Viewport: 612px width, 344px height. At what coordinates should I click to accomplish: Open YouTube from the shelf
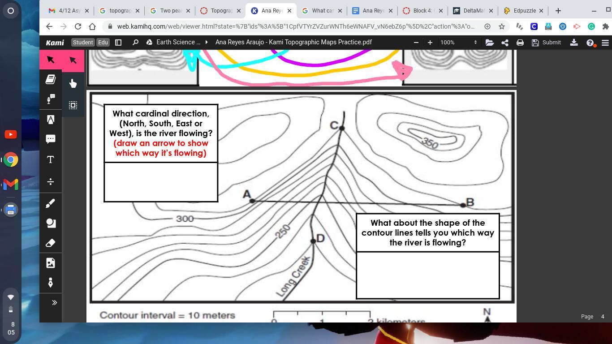tap(11, 134)
